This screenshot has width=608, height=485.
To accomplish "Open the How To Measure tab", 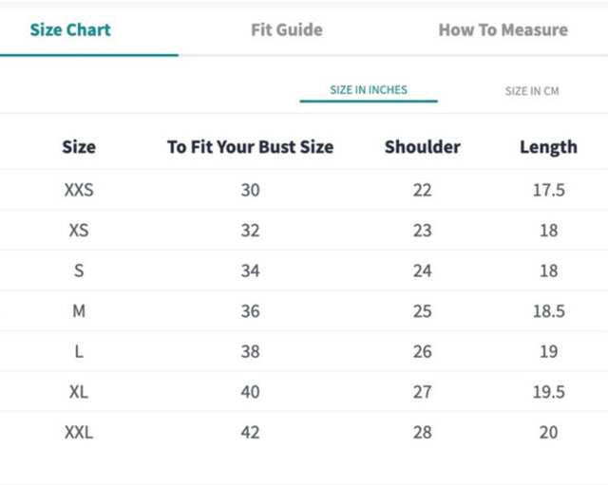I will coord(503,29).
